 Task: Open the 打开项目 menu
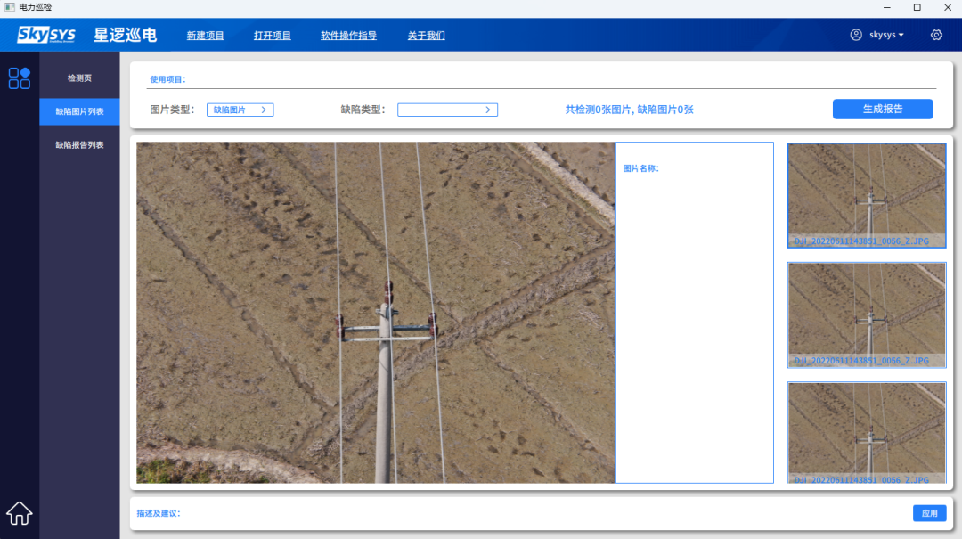click(x=272, y=36)
